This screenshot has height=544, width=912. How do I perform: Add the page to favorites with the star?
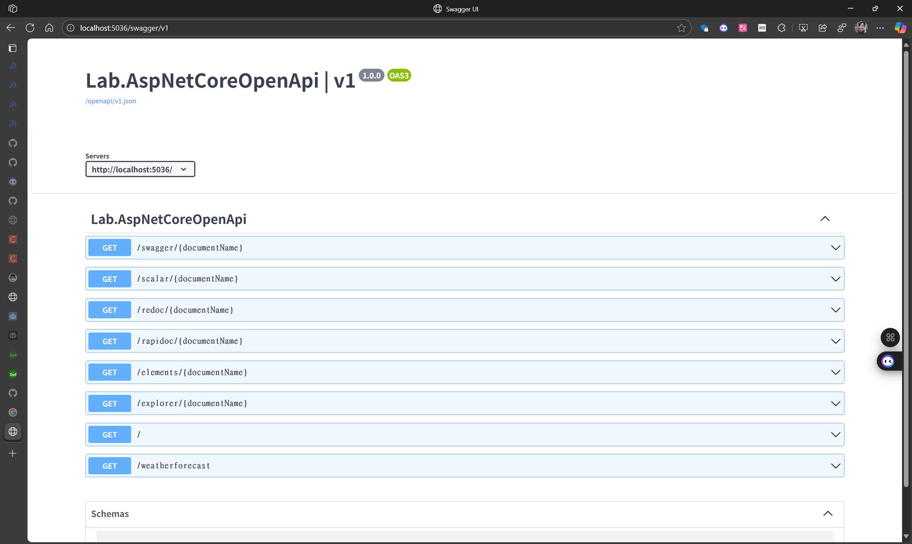[x=681, y=28]
